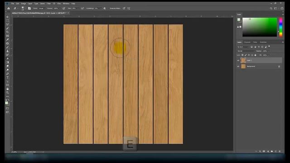Select the Spot Healing Brush tool
This screenshot has height=163, width=290.
[x=7, y=43]
